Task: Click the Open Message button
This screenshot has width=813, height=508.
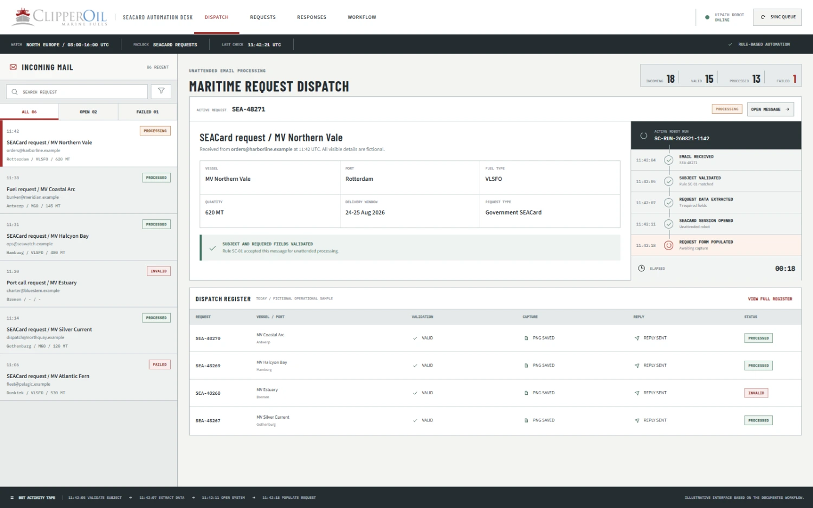Action: point(771,109)
